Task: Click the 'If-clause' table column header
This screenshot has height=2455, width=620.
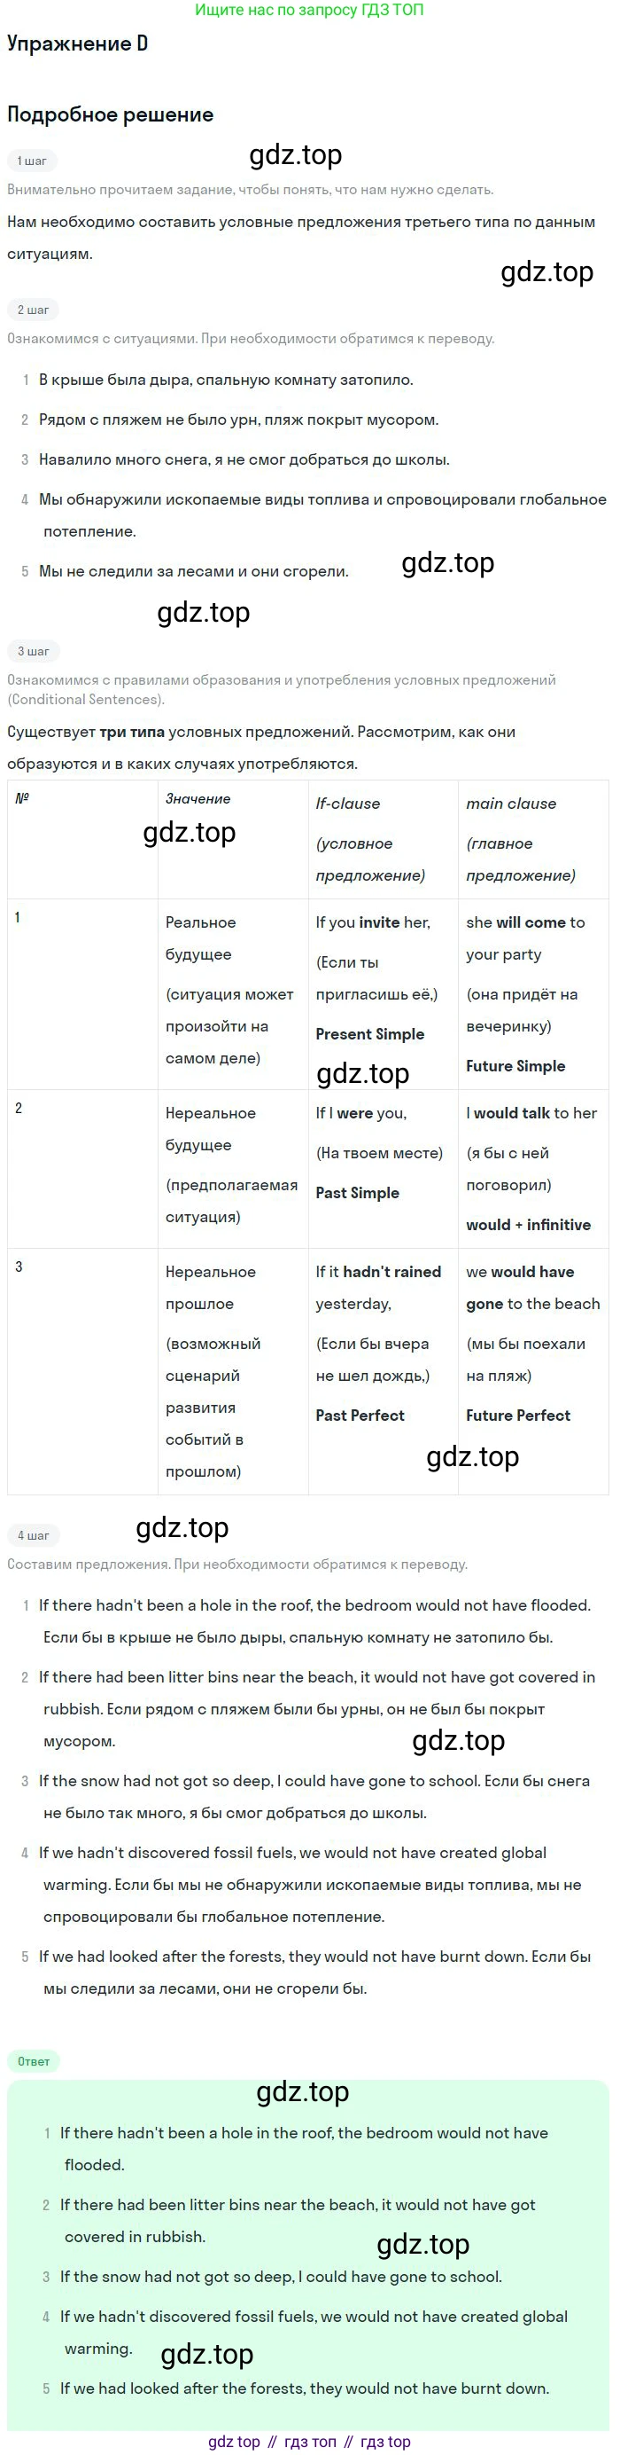Action: point(347,804)
